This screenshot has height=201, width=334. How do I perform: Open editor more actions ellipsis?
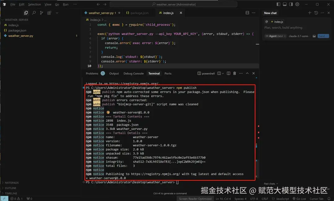coord(254,13)
